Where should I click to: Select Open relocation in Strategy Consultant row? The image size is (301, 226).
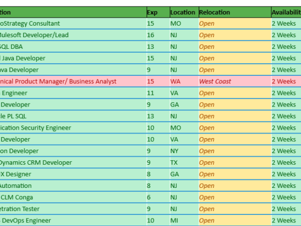(x=235, y=24)
